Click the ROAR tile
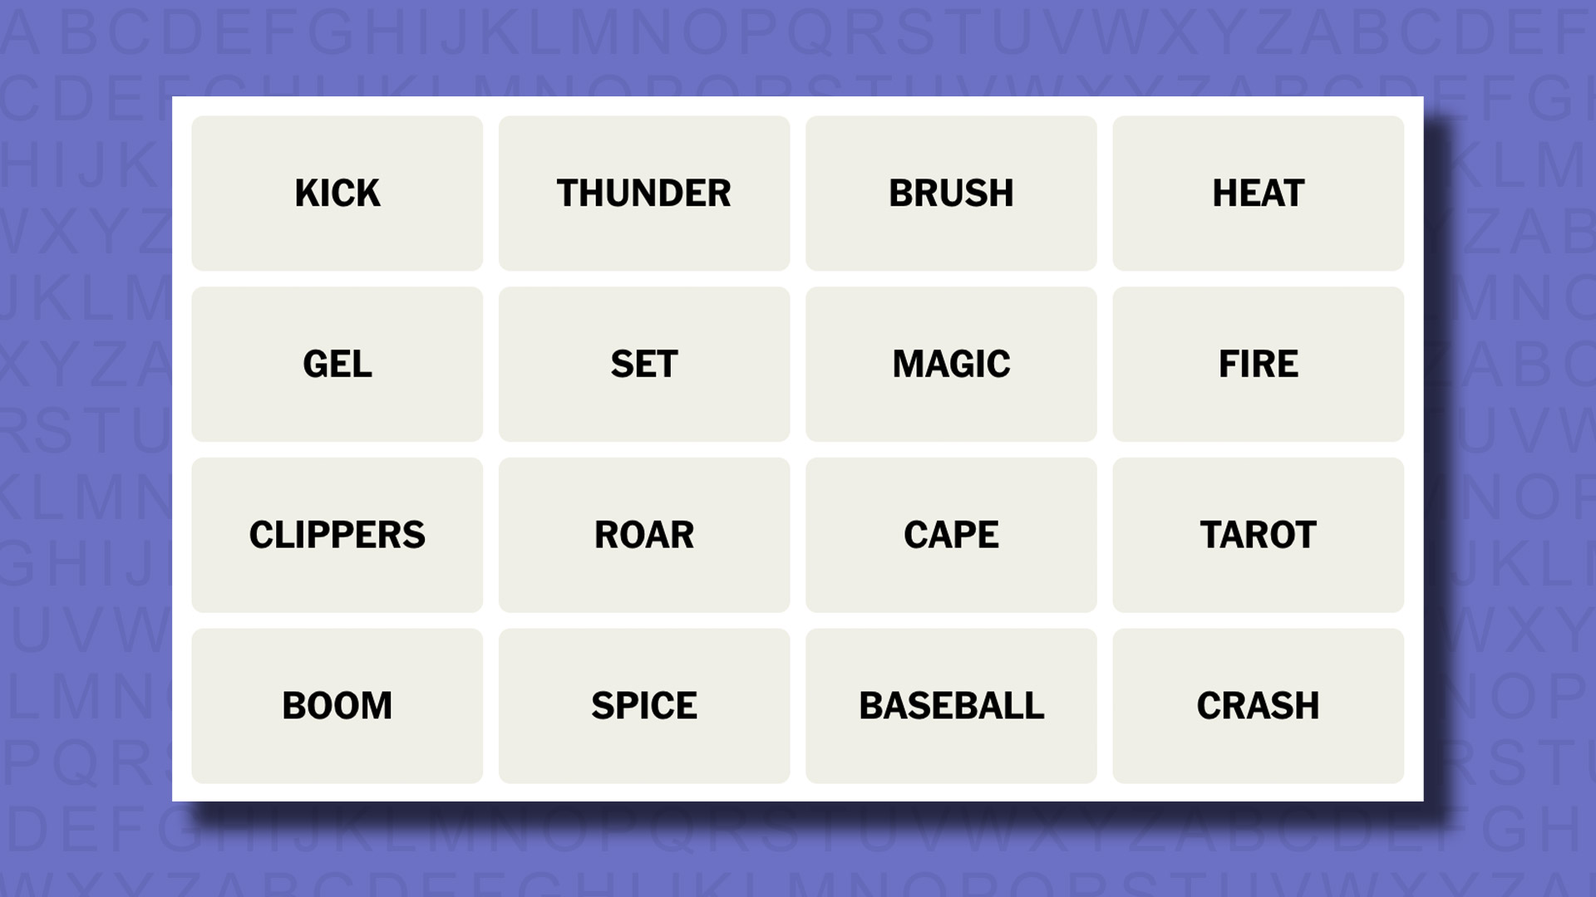Image resolution: width=1596 pixels, height=897 pixels. [643, 533]
